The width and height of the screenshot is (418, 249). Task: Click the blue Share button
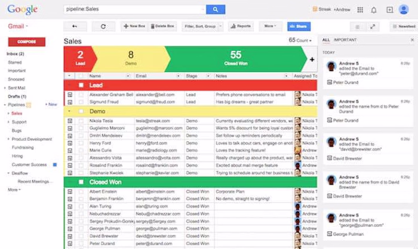[299, 26]
